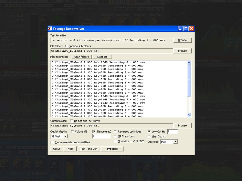Viewport: 242px width, 181px height.
Task: Select the "-12dB Recording 7 - 000.wav" list entry
Action: click(98, 103)
